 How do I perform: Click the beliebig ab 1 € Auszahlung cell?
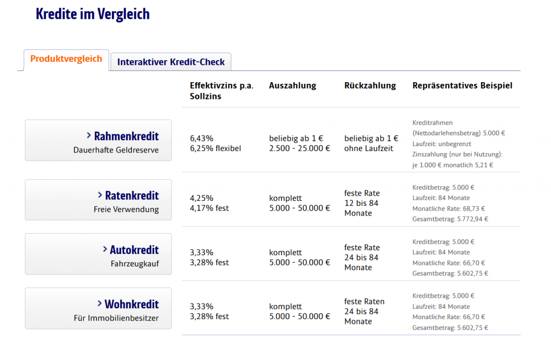click(x=296, y=139)
